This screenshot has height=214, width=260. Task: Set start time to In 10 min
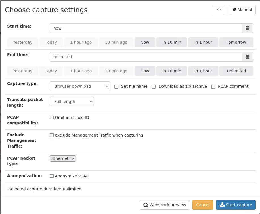tap(171, 42)
